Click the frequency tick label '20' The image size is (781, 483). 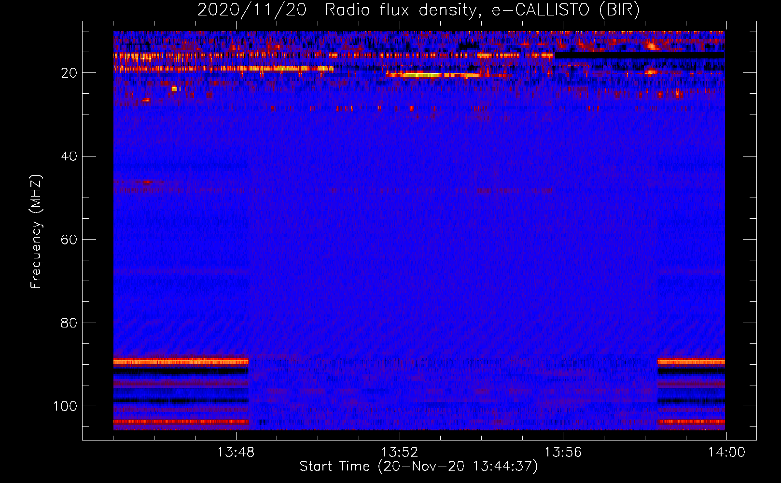[69, 73]
